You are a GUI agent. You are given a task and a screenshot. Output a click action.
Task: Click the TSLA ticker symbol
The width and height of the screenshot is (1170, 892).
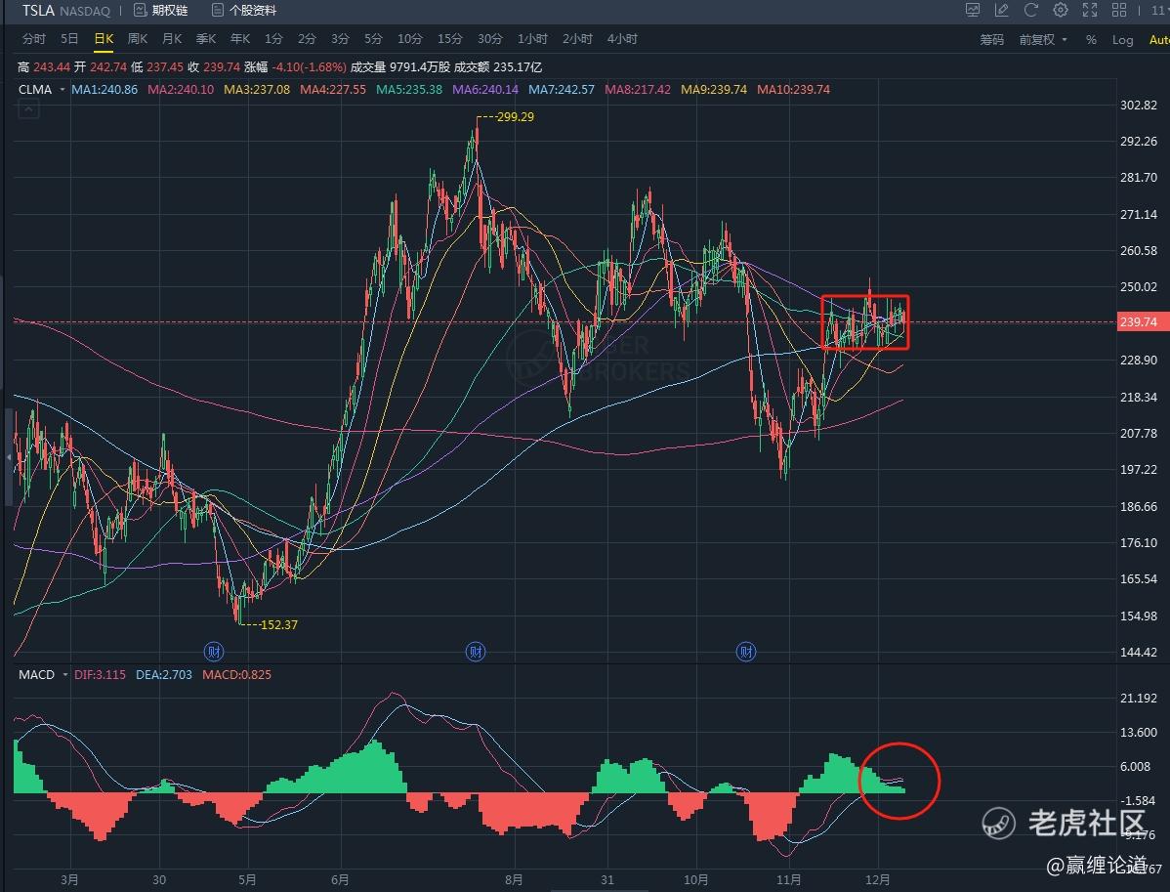38,11
